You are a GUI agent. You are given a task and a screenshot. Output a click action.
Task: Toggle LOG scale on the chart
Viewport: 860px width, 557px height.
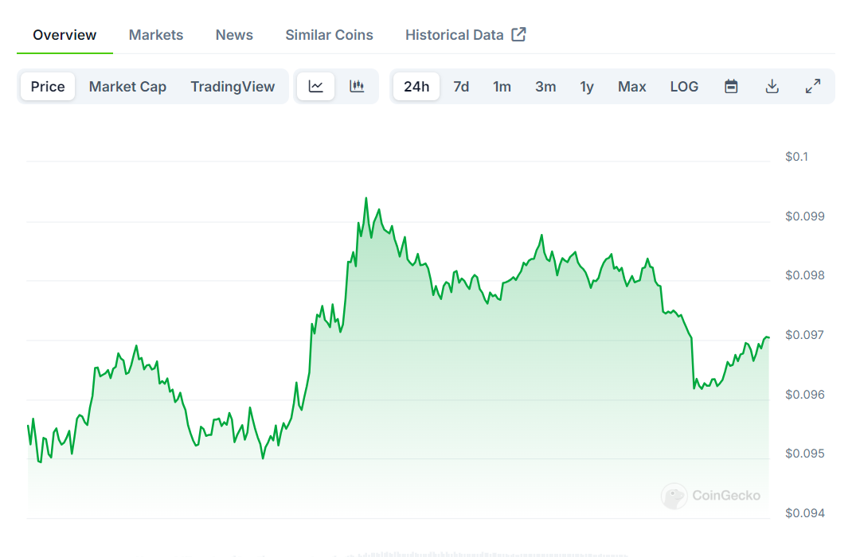click(x=684, y=87)
